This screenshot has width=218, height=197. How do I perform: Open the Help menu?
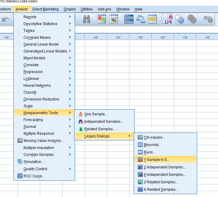[x=138, y=9]
